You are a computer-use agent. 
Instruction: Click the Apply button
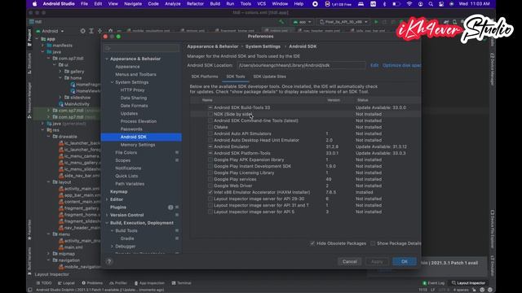coord(377,262)
